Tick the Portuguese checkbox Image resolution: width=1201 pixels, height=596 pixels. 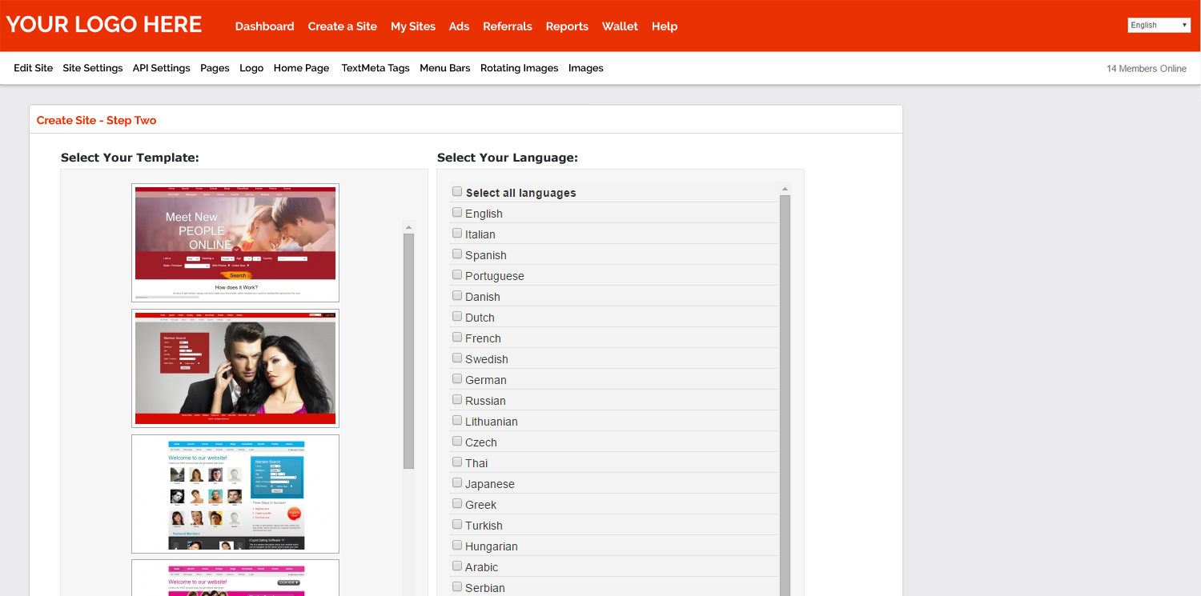click(457, 275)
